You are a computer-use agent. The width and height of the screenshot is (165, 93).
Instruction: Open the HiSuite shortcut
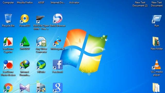pyautogui.click(x=41, y=65)
